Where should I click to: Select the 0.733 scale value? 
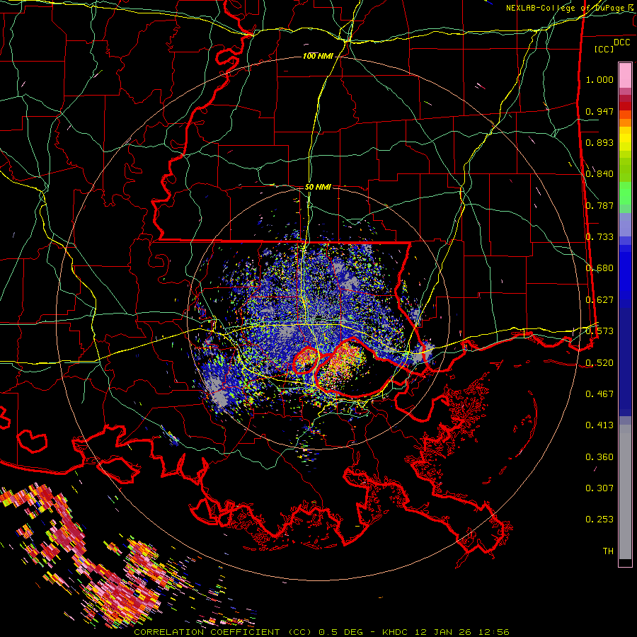point(599,237)
